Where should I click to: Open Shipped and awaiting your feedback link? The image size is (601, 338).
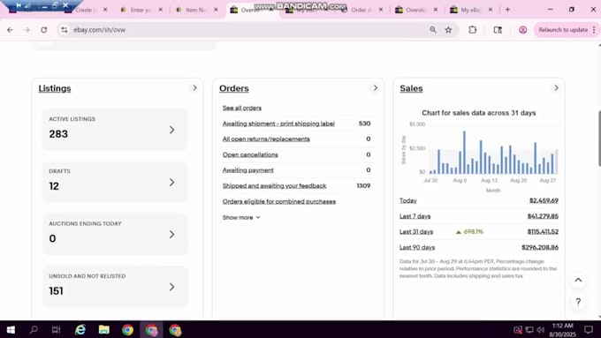click(275, 185)
